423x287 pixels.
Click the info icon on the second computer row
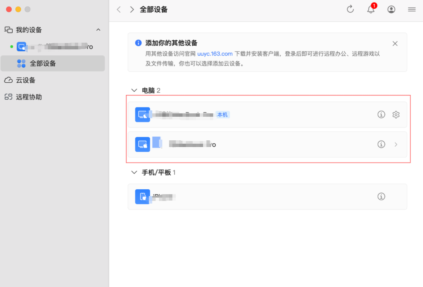coord(381,144)
